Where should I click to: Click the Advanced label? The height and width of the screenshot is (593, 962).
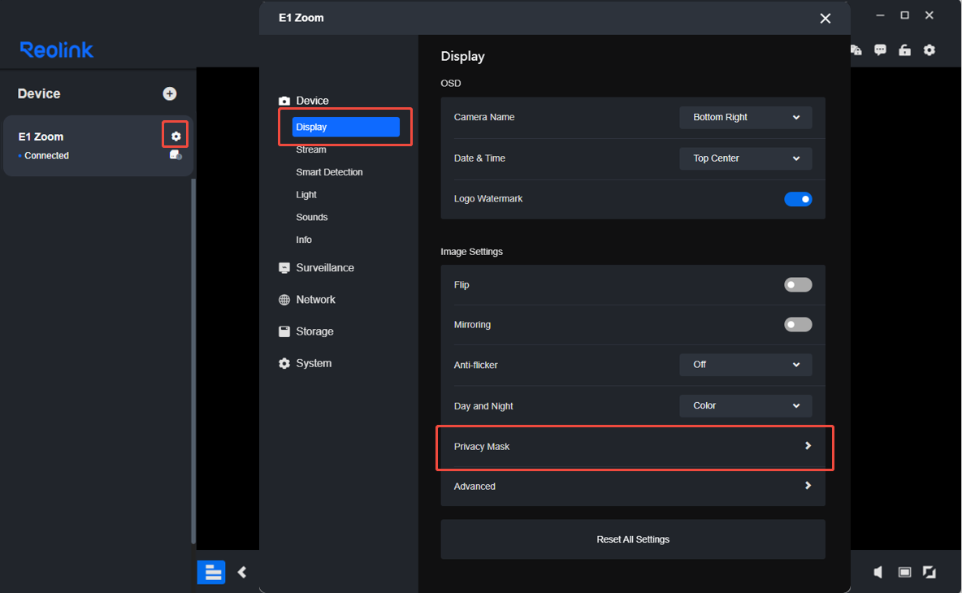click(474, 487)
